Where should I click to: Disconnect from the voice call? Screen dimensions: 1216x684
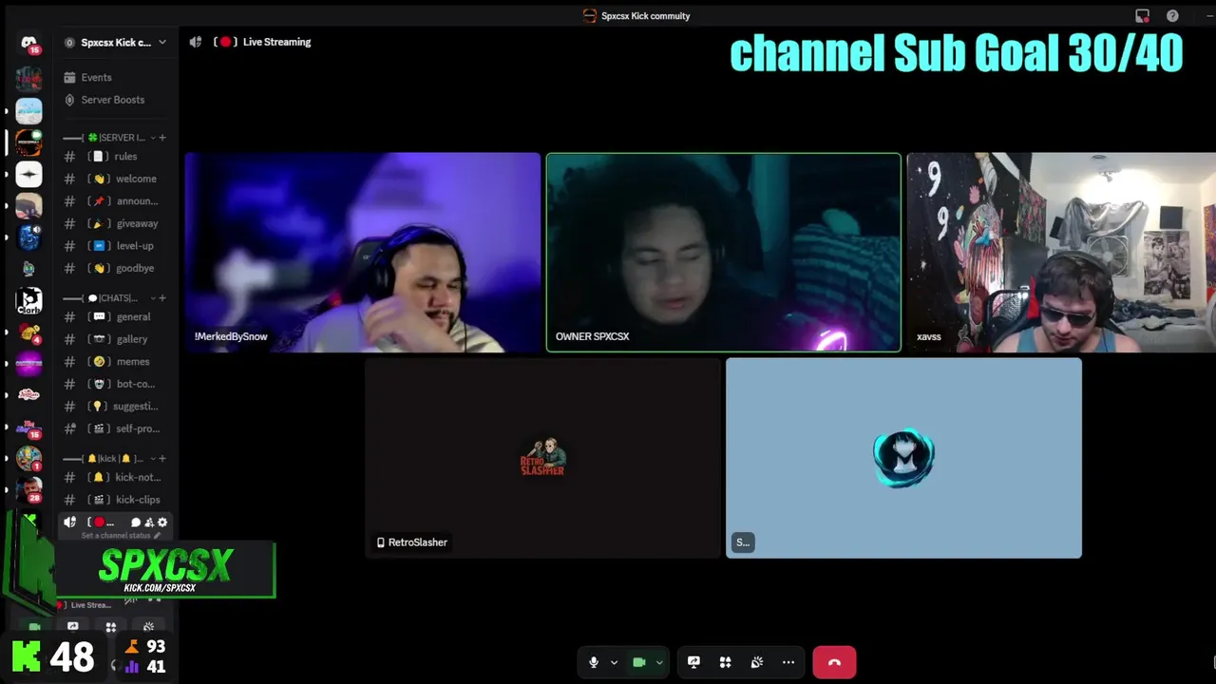point(834,662)
